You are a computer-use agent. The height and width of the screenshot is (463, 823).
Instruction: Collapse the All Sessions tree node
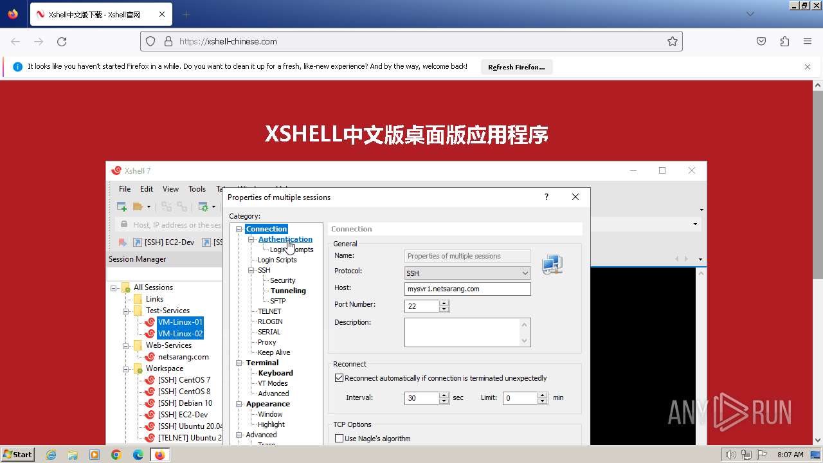coord(114,287)
